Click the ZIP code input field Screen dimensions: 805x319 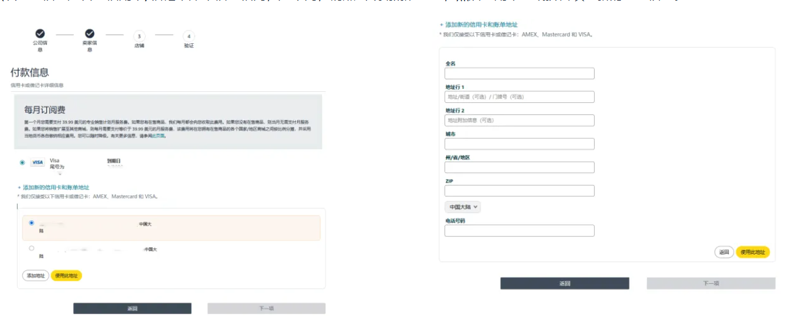tap(519, 191)
